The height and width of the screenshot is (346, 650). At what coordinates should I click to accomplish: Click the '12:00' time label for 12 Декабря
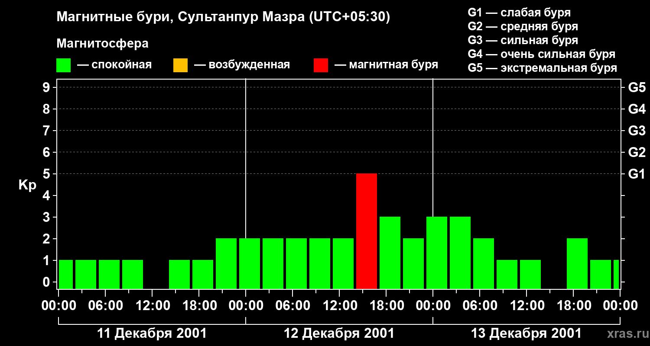coord(339,306)
